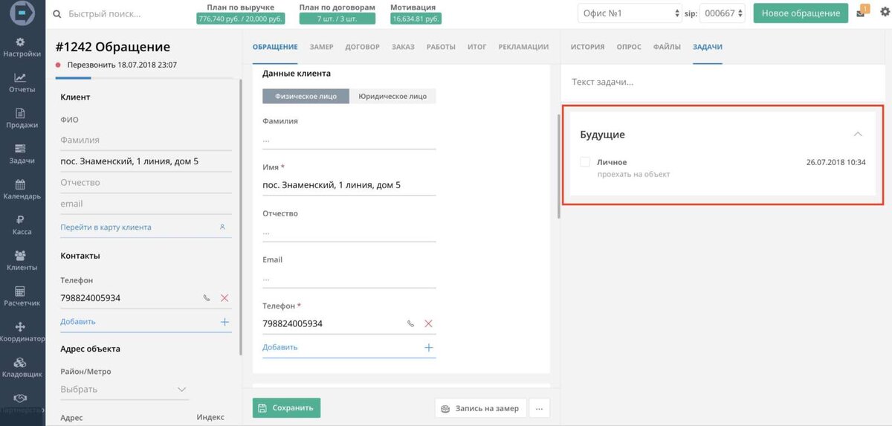Image resolution: width=892 pixels, height=426 pixels.
Task: Go to Клиенты in the sidebar
Action: tap(22, 261)
